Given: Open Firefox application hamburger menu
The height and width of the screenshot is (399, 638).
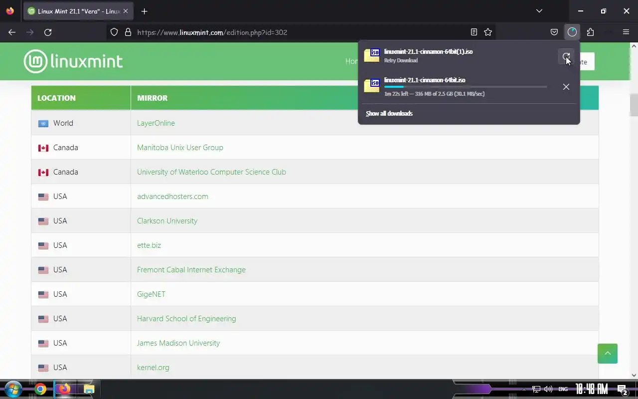Looking at the screenshot, I should [626, 32].
